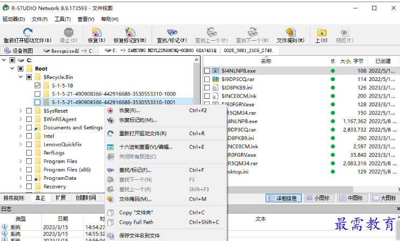Click the save file names icon in menu

(110, 236)
